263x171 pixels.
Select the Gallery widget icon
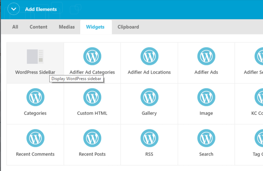149,97
